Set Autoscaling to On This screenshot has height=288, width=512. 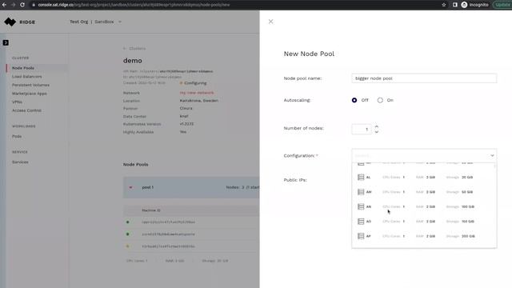click(380, 100)
